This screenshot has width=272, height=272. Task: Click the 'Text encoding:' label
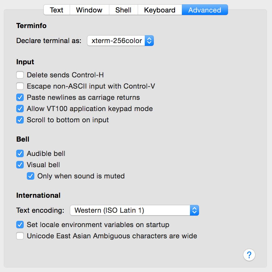[x=40, y=210]
